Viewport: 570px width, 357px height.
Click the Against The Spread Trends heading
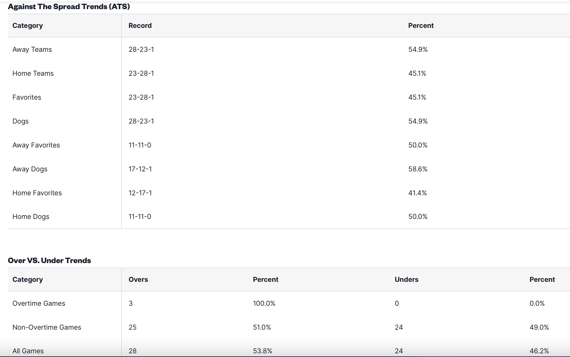pyautogui.click(x=69, y=7)
